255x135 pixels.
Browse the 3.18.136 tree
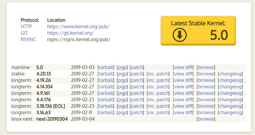[x=206, y=106]
